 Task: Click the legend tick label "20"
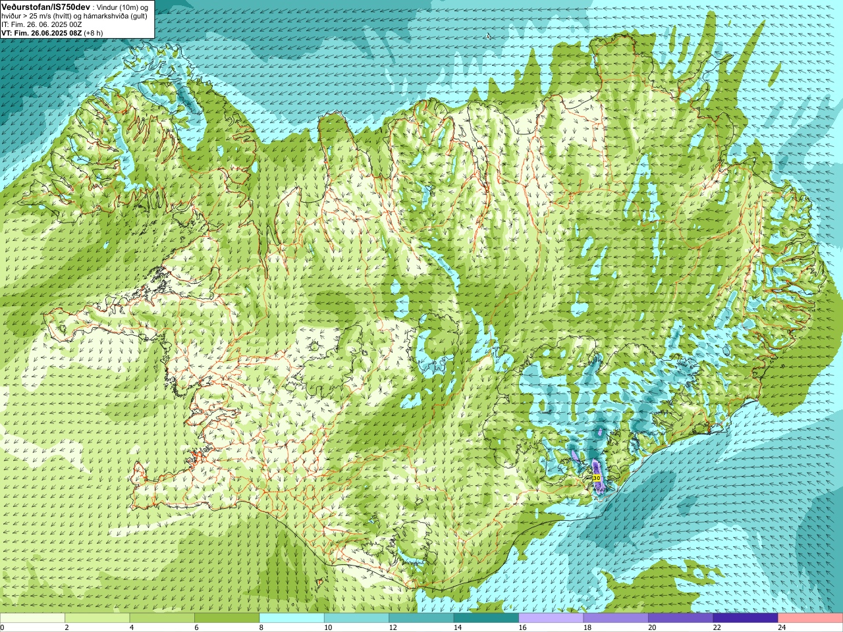pyautogui.click(x=652, y=627)
